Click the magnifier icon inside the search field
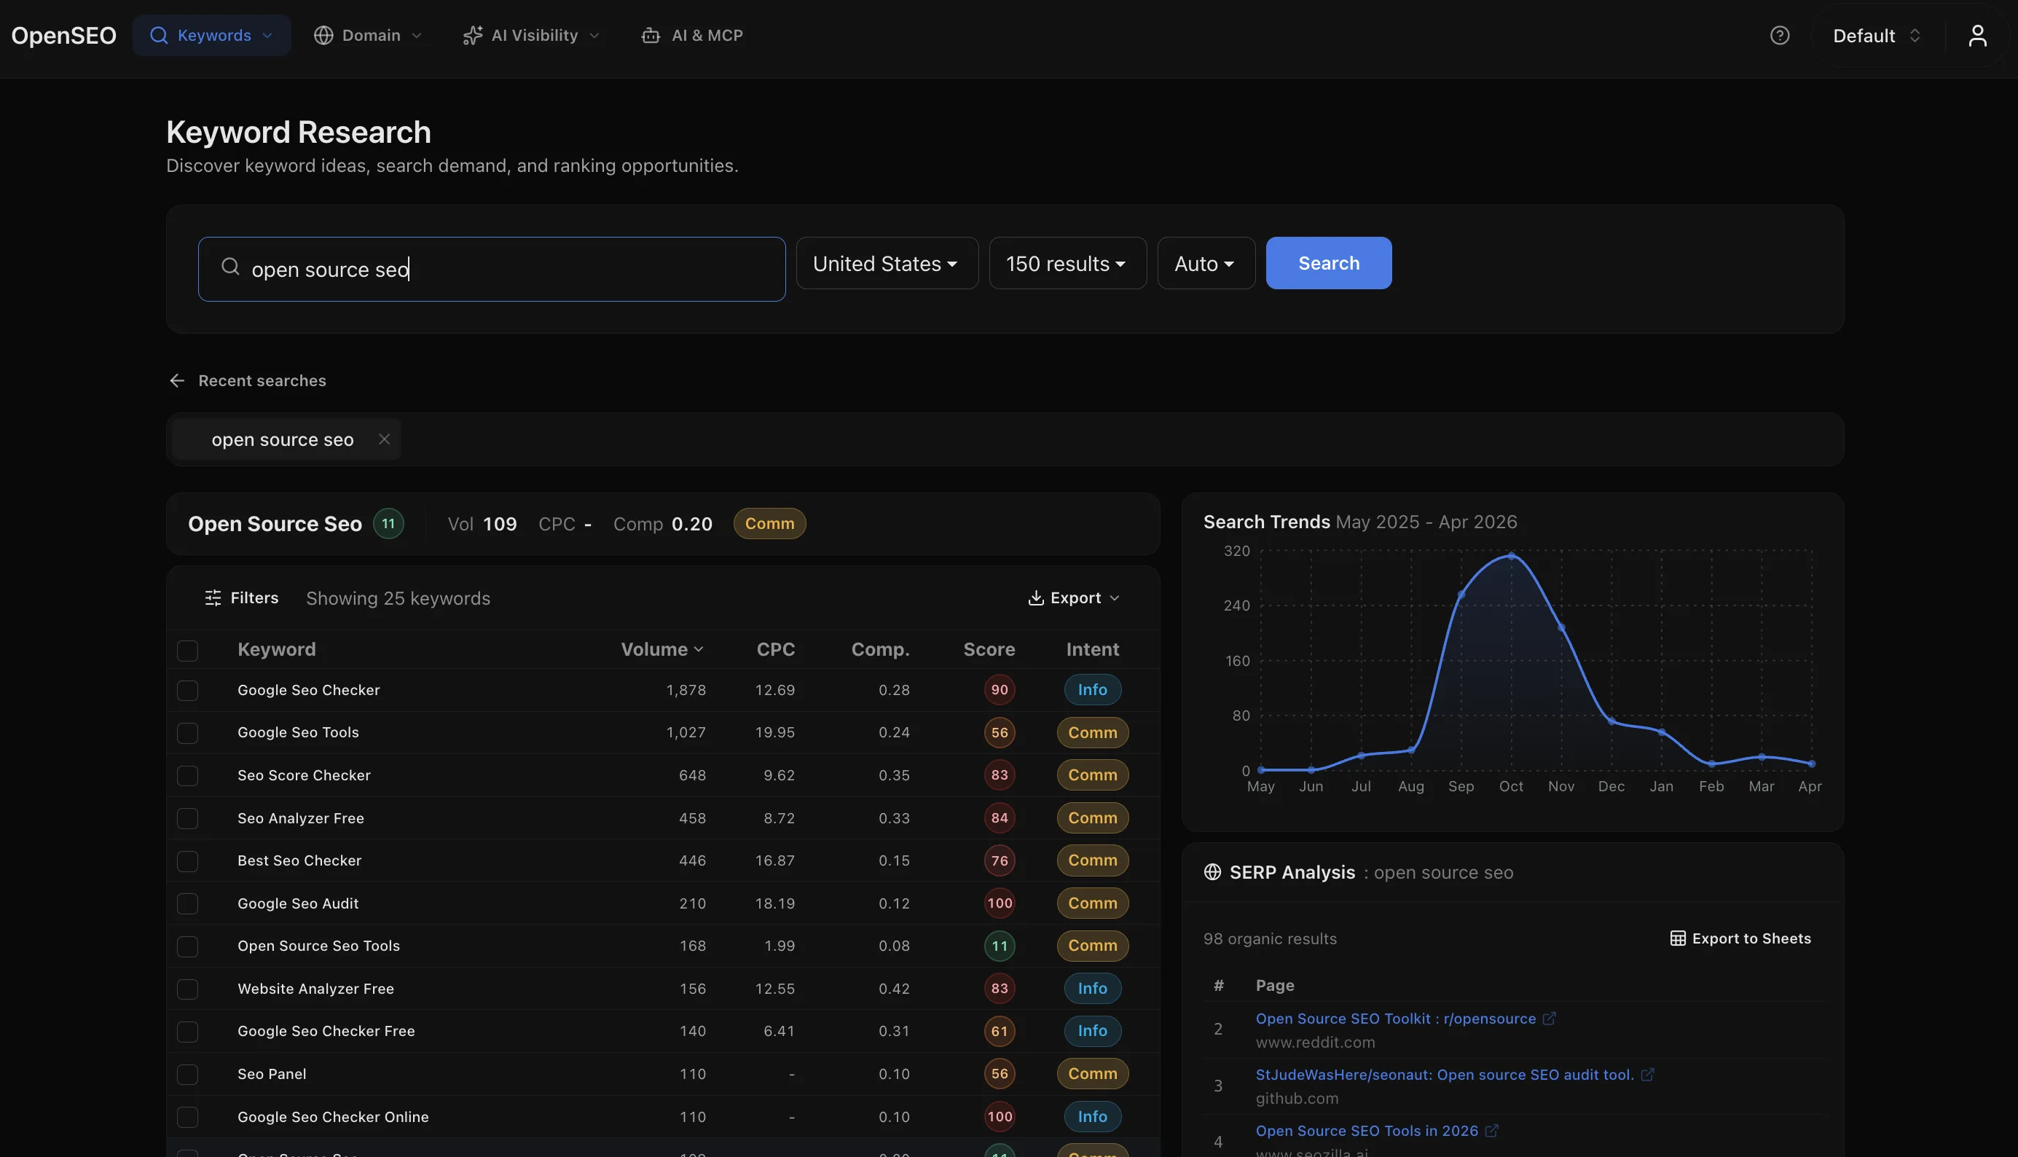The height and width of the screenshot is (1157, 2018). pos(230,267)
